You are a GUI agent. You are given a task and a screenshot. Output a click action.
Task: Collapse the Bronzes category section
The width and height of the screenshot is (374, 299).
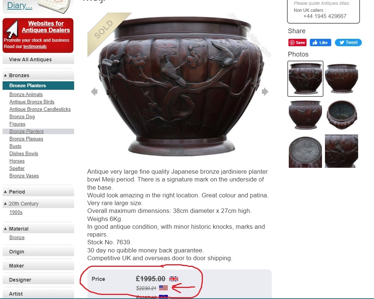5,75
